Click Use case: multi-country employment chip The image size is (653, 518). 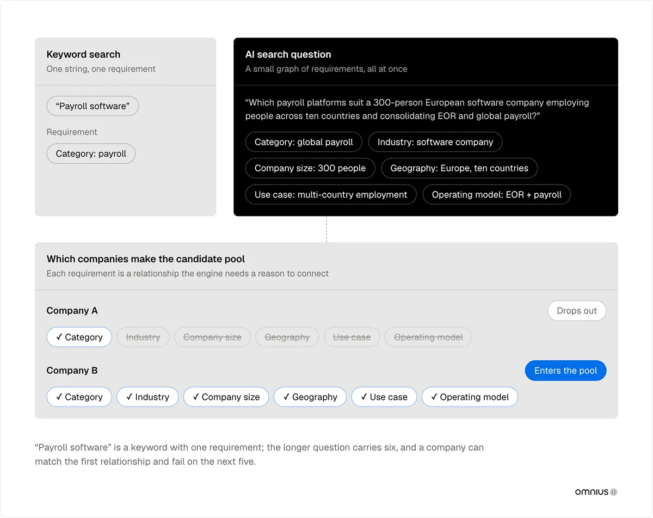coord(331,194)
